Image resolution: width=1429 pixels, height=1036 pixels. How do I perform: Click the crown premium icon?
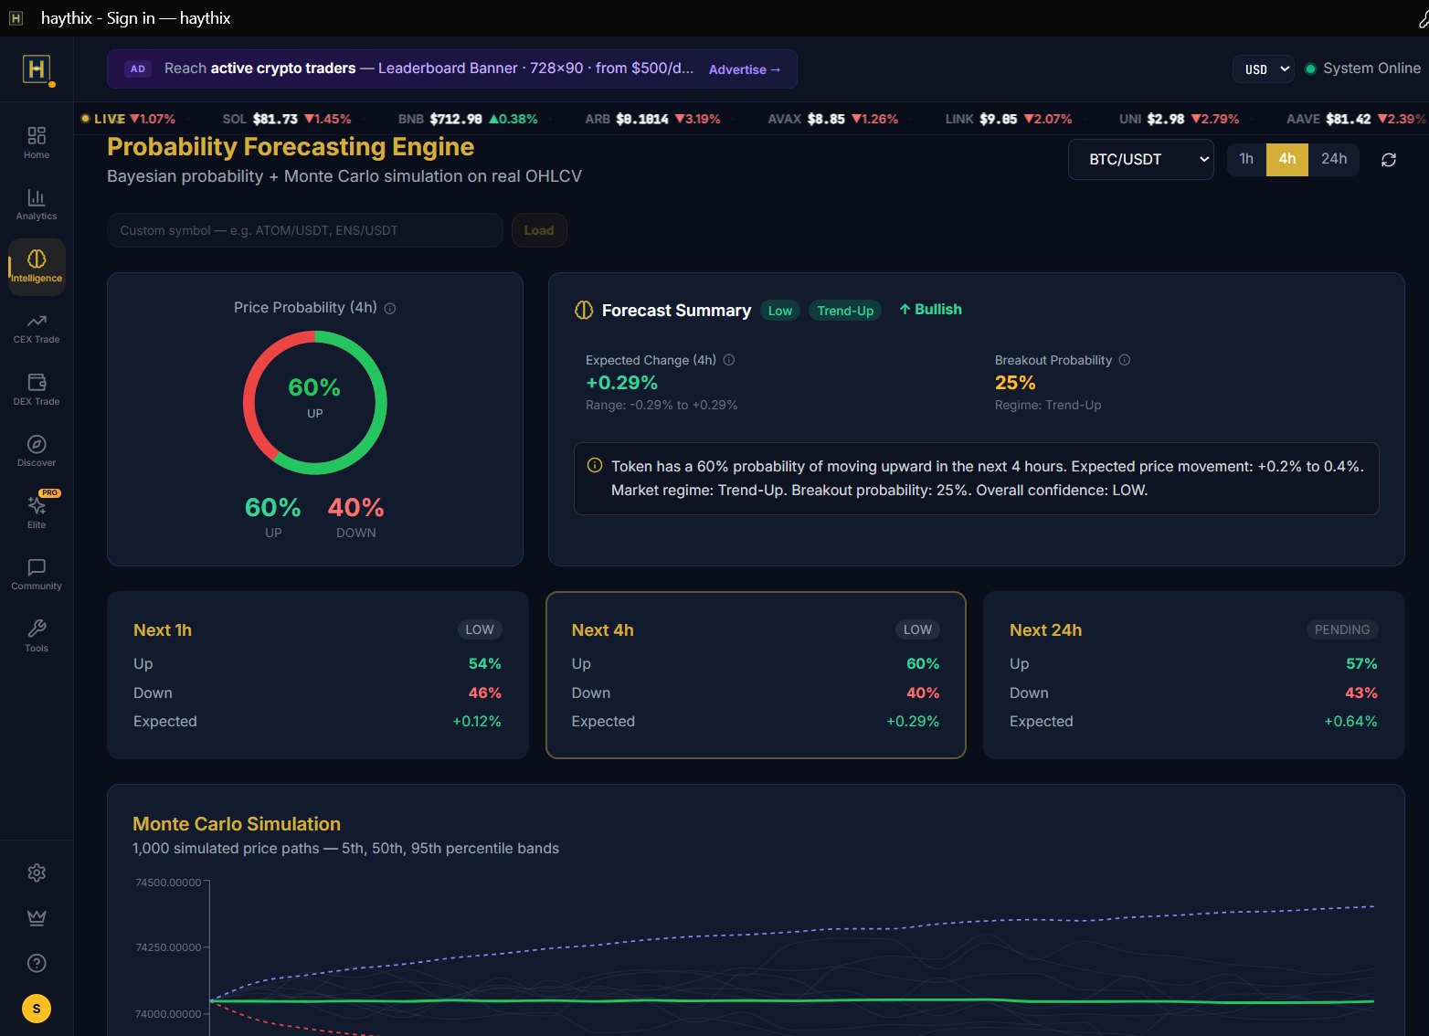pos(37,918)
